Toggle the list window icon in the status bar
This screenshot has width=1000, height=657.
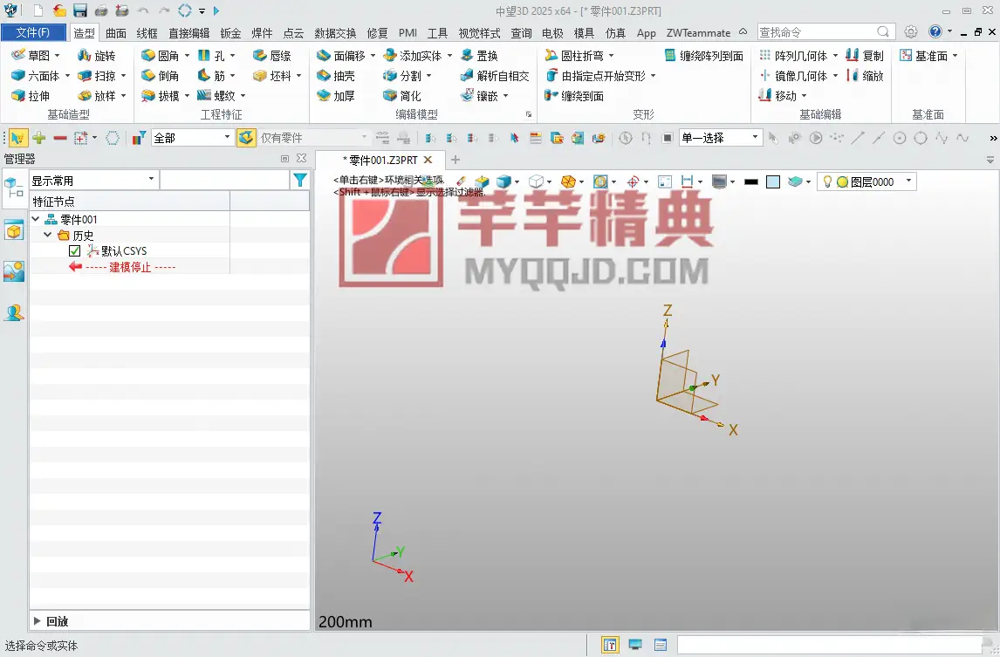(x=660, y=645)
